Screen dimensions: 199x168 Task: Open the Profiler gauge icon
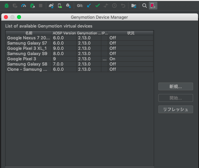click(24, 6)
